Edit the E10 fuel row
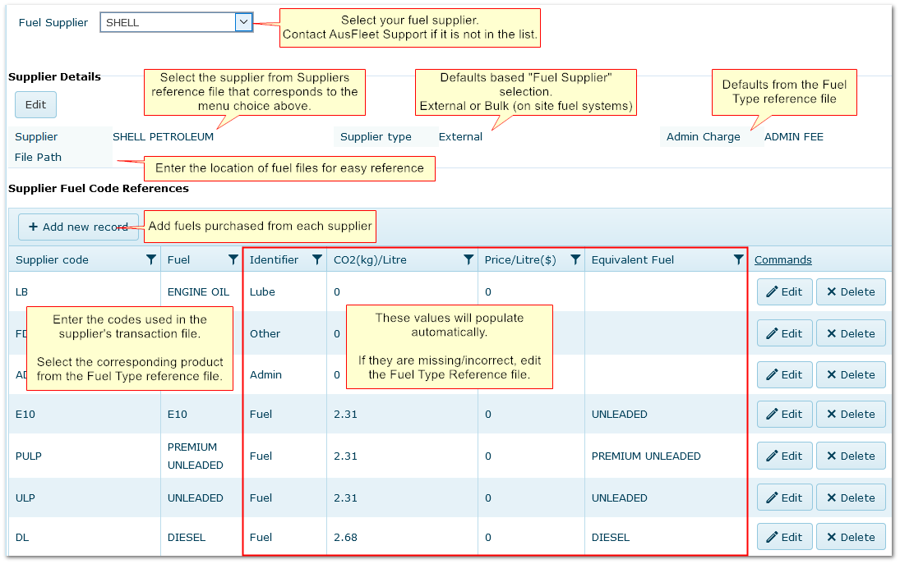 coord(784,414)
